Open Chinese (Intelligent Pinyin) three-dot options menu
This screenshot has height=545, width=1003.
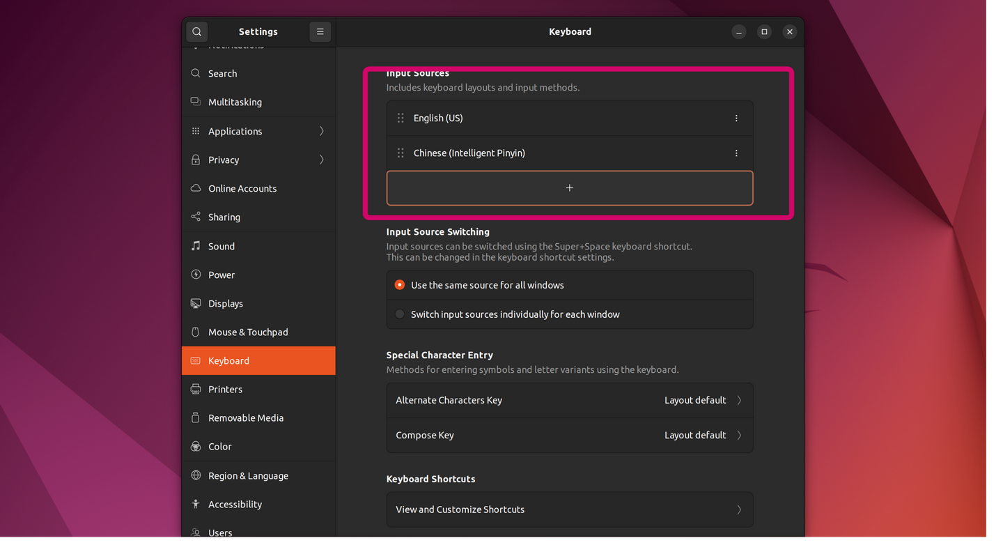[736, 153]
